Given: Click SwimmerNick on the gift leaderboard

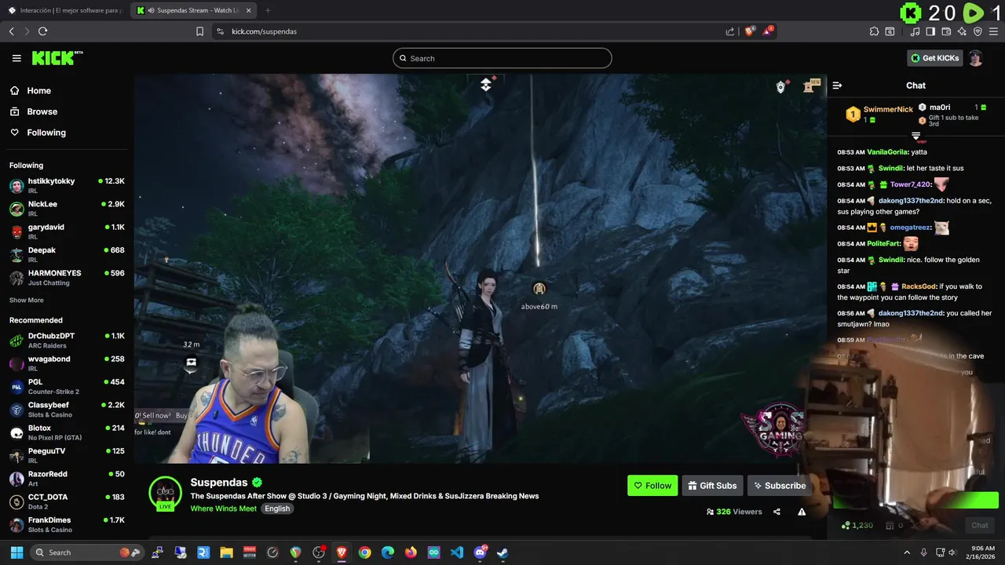Looking at the screenshot, I should [888, 109].
